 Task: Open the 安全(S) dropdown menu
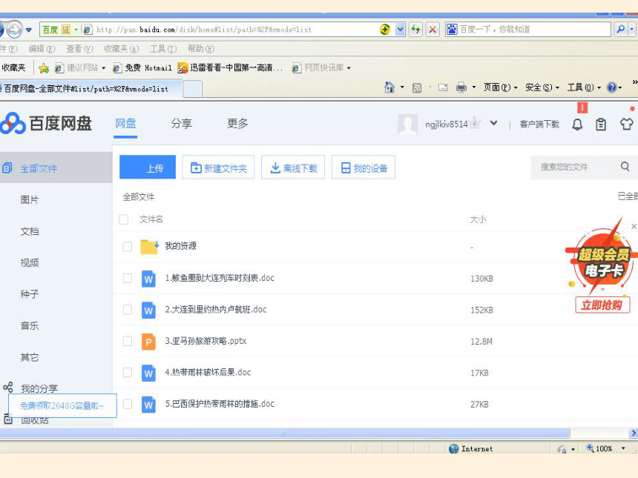tap(542, 87)
